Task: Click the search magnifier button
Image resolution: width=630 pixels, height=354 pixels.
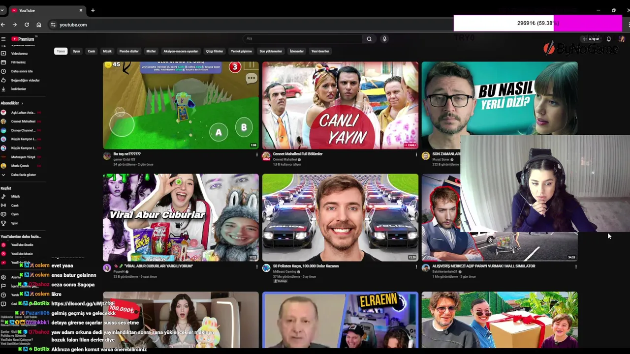Action: (369, 39)
